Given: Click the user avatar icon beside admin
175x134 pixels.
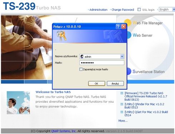Looking at the screenshot, I should (82, 57).
